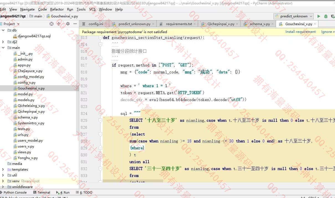Click the collapse all icon in Project panel
Screen dimensions: 335x198
[59, 24]
